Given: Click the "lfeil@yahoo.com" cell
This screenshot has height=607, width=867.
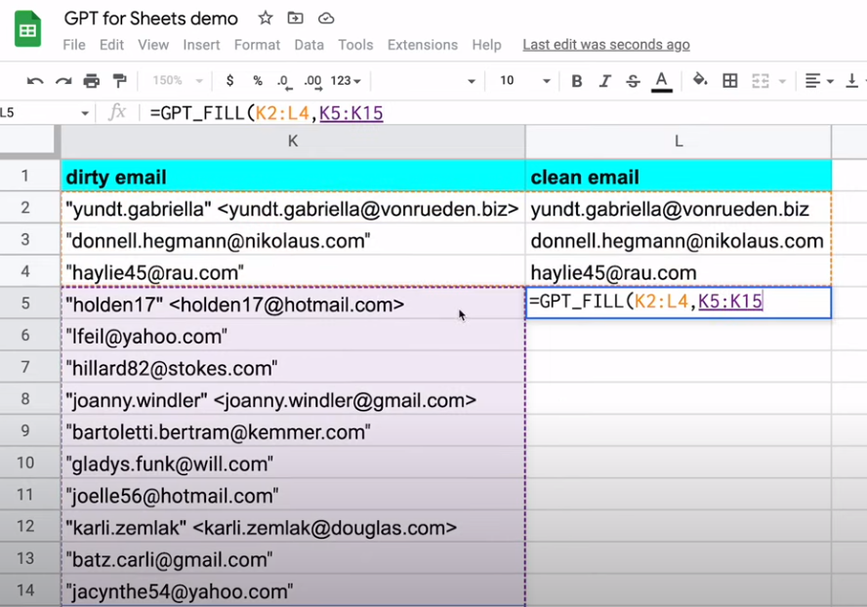Looking at the screenshot, I should click(293, 336).
